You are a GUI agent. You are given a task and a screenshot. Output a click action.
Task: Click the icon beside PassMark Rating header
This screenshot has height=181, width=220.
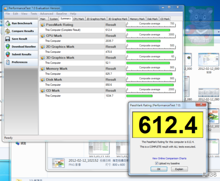pos(43,25)
